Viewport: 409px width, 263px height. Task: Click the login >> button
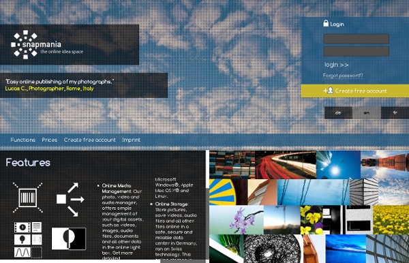pos(337,65)
